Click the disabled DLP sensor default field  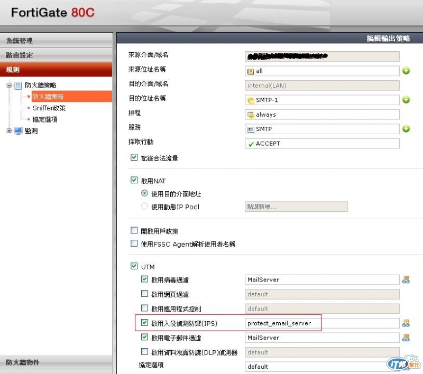pyautogui.click(x=322, y=352)
